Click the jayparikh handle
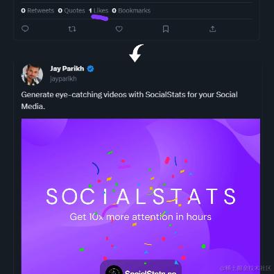This screenshot has width=274, height=274. pos(63,78)
